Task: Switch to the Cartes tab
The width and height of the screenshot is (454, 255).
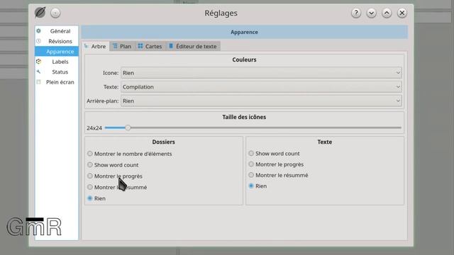Action: pos(150,46)
